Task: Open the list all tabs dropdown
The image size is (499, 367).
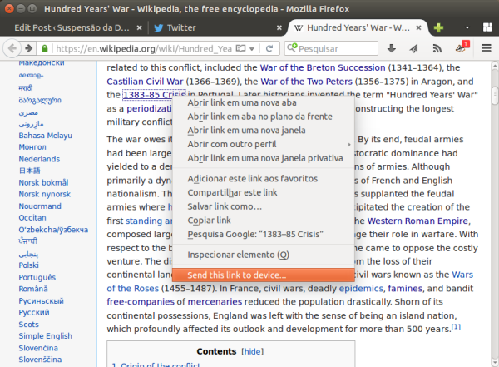Action: point(467,27)
